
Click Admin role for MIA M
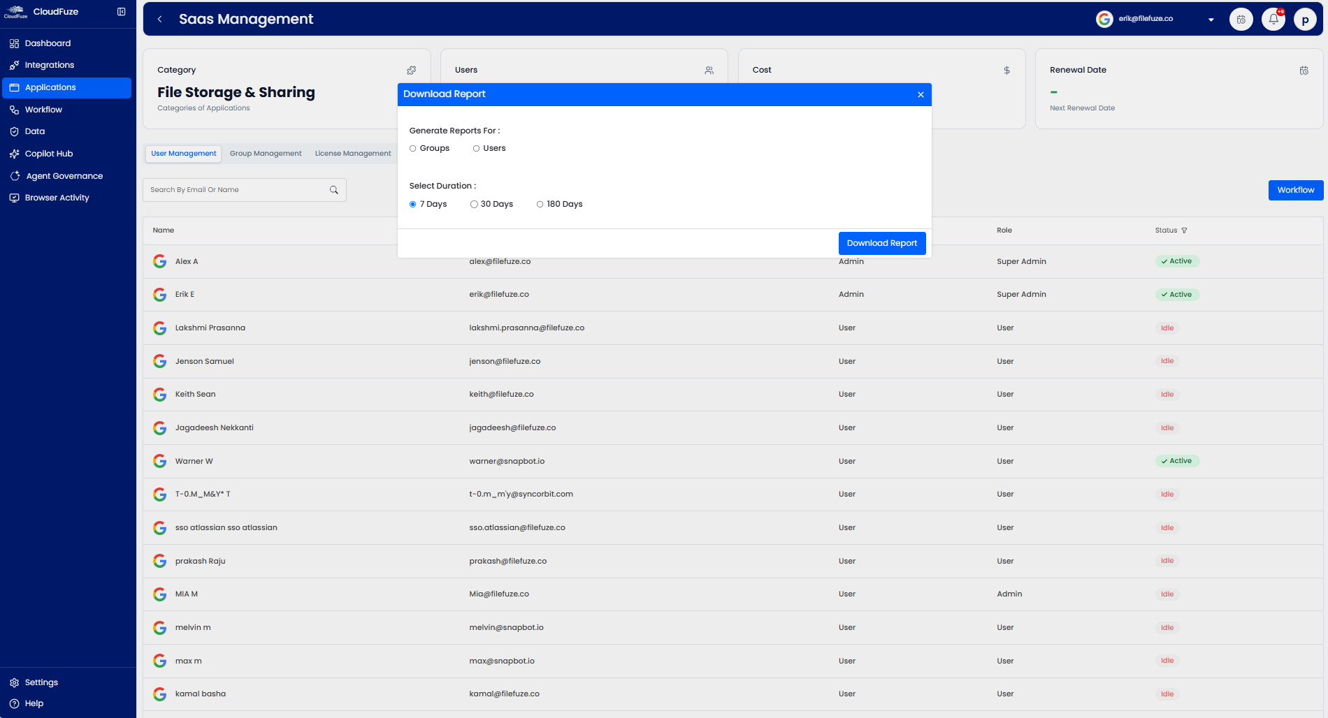1009,594
